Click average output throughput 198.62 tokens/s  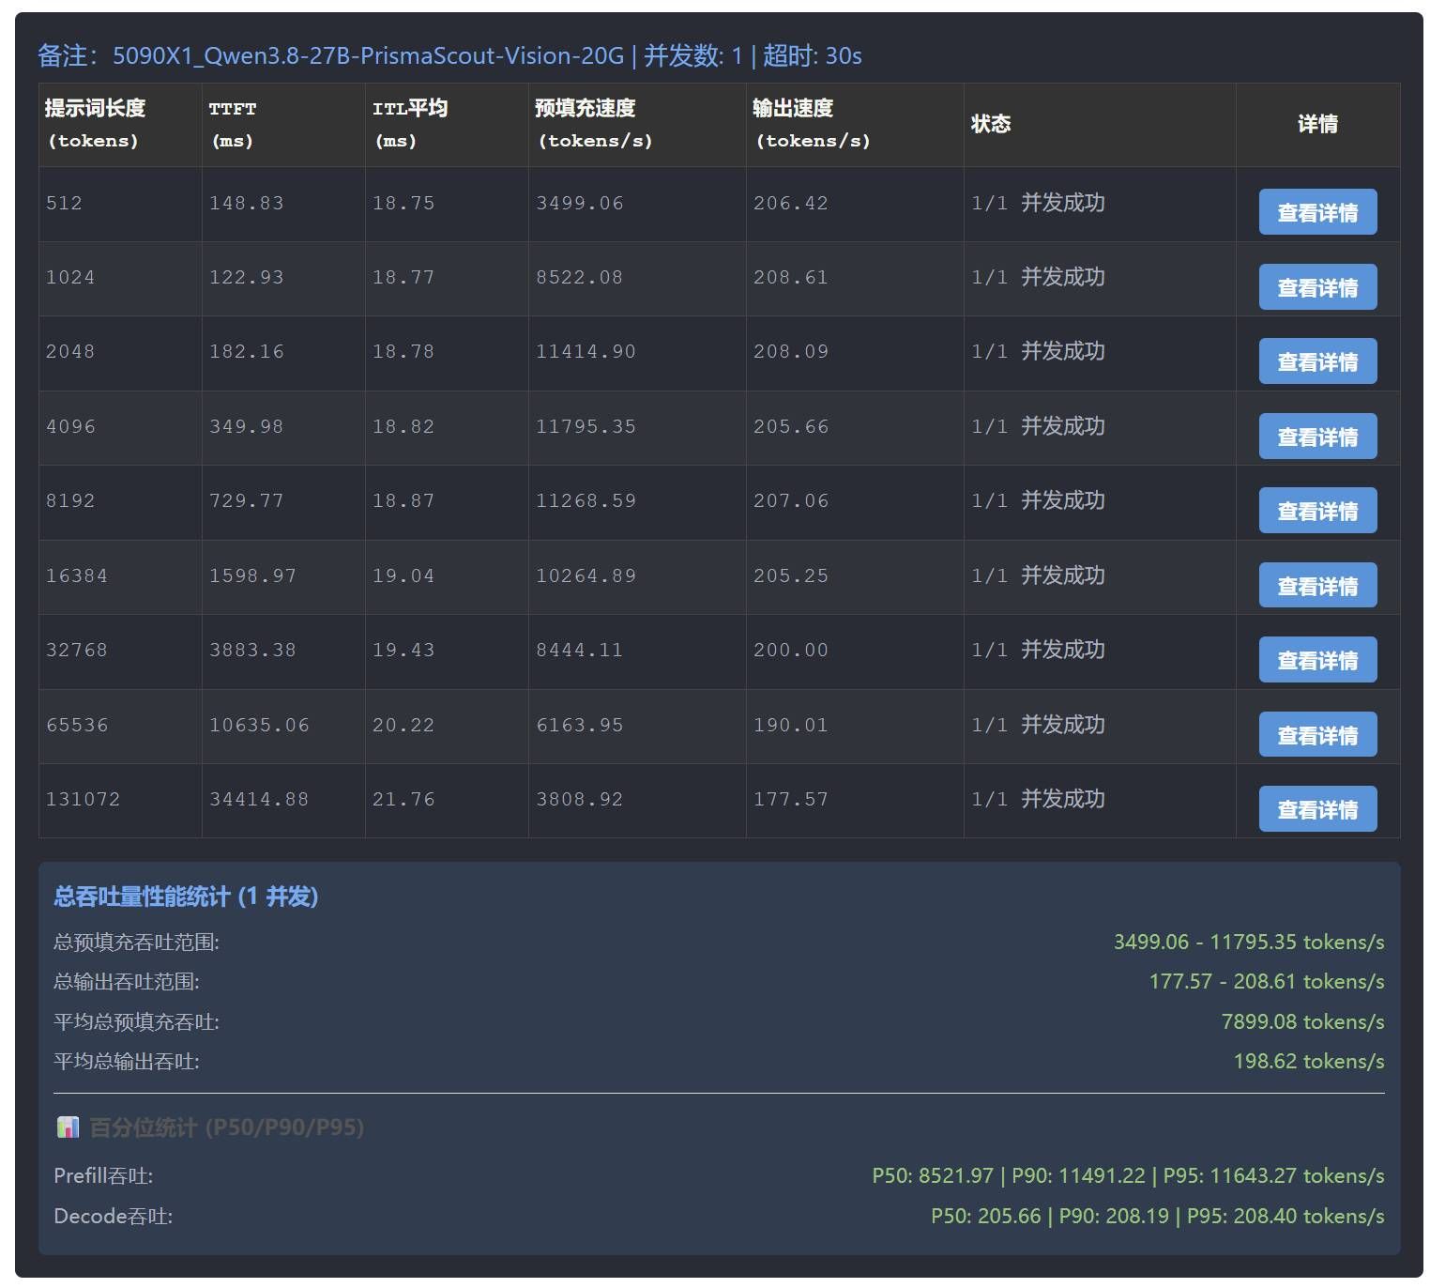(1309, 1061)
